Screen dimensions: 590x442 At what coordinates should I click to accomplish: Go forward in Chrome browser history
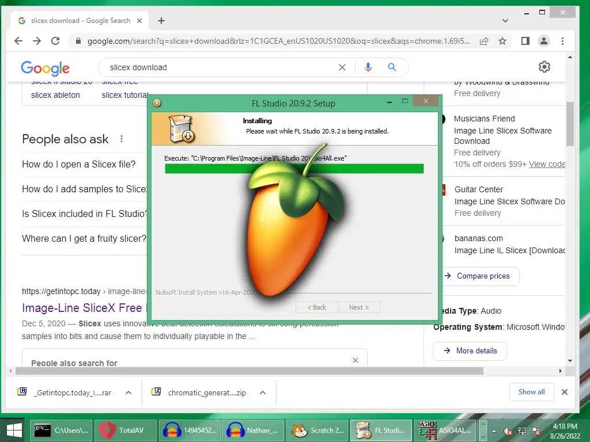point(37,41)
